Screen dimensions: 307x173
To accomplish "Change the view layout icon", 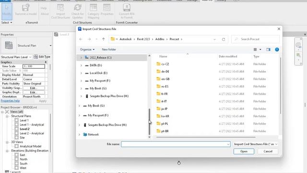I will [x=255, y=49].
